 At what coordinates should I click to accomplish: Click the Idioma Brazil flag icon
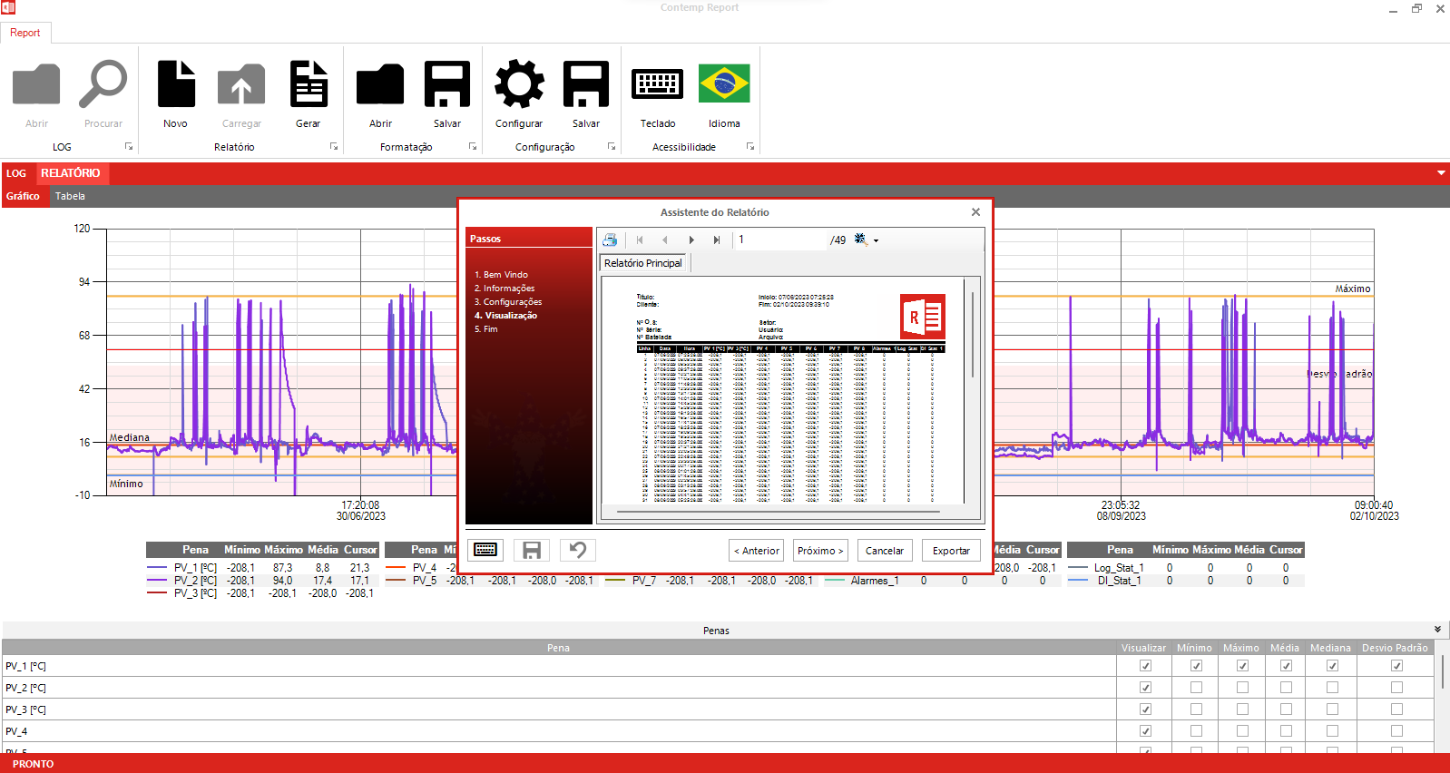pyautogui.click(x=724, y=86)
